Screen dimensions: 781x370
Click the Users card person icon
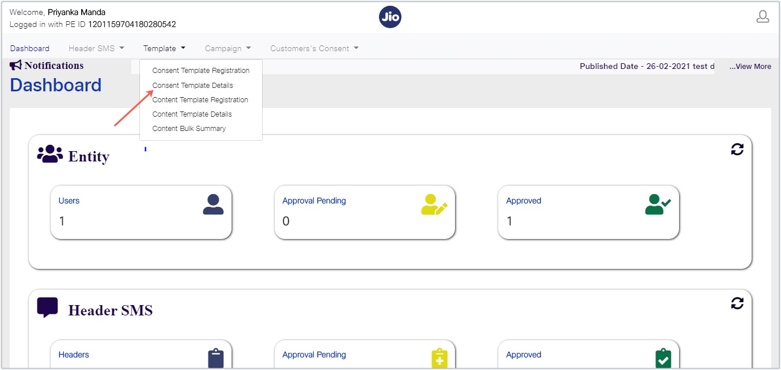pyautogui.click(x=213, y=205)
